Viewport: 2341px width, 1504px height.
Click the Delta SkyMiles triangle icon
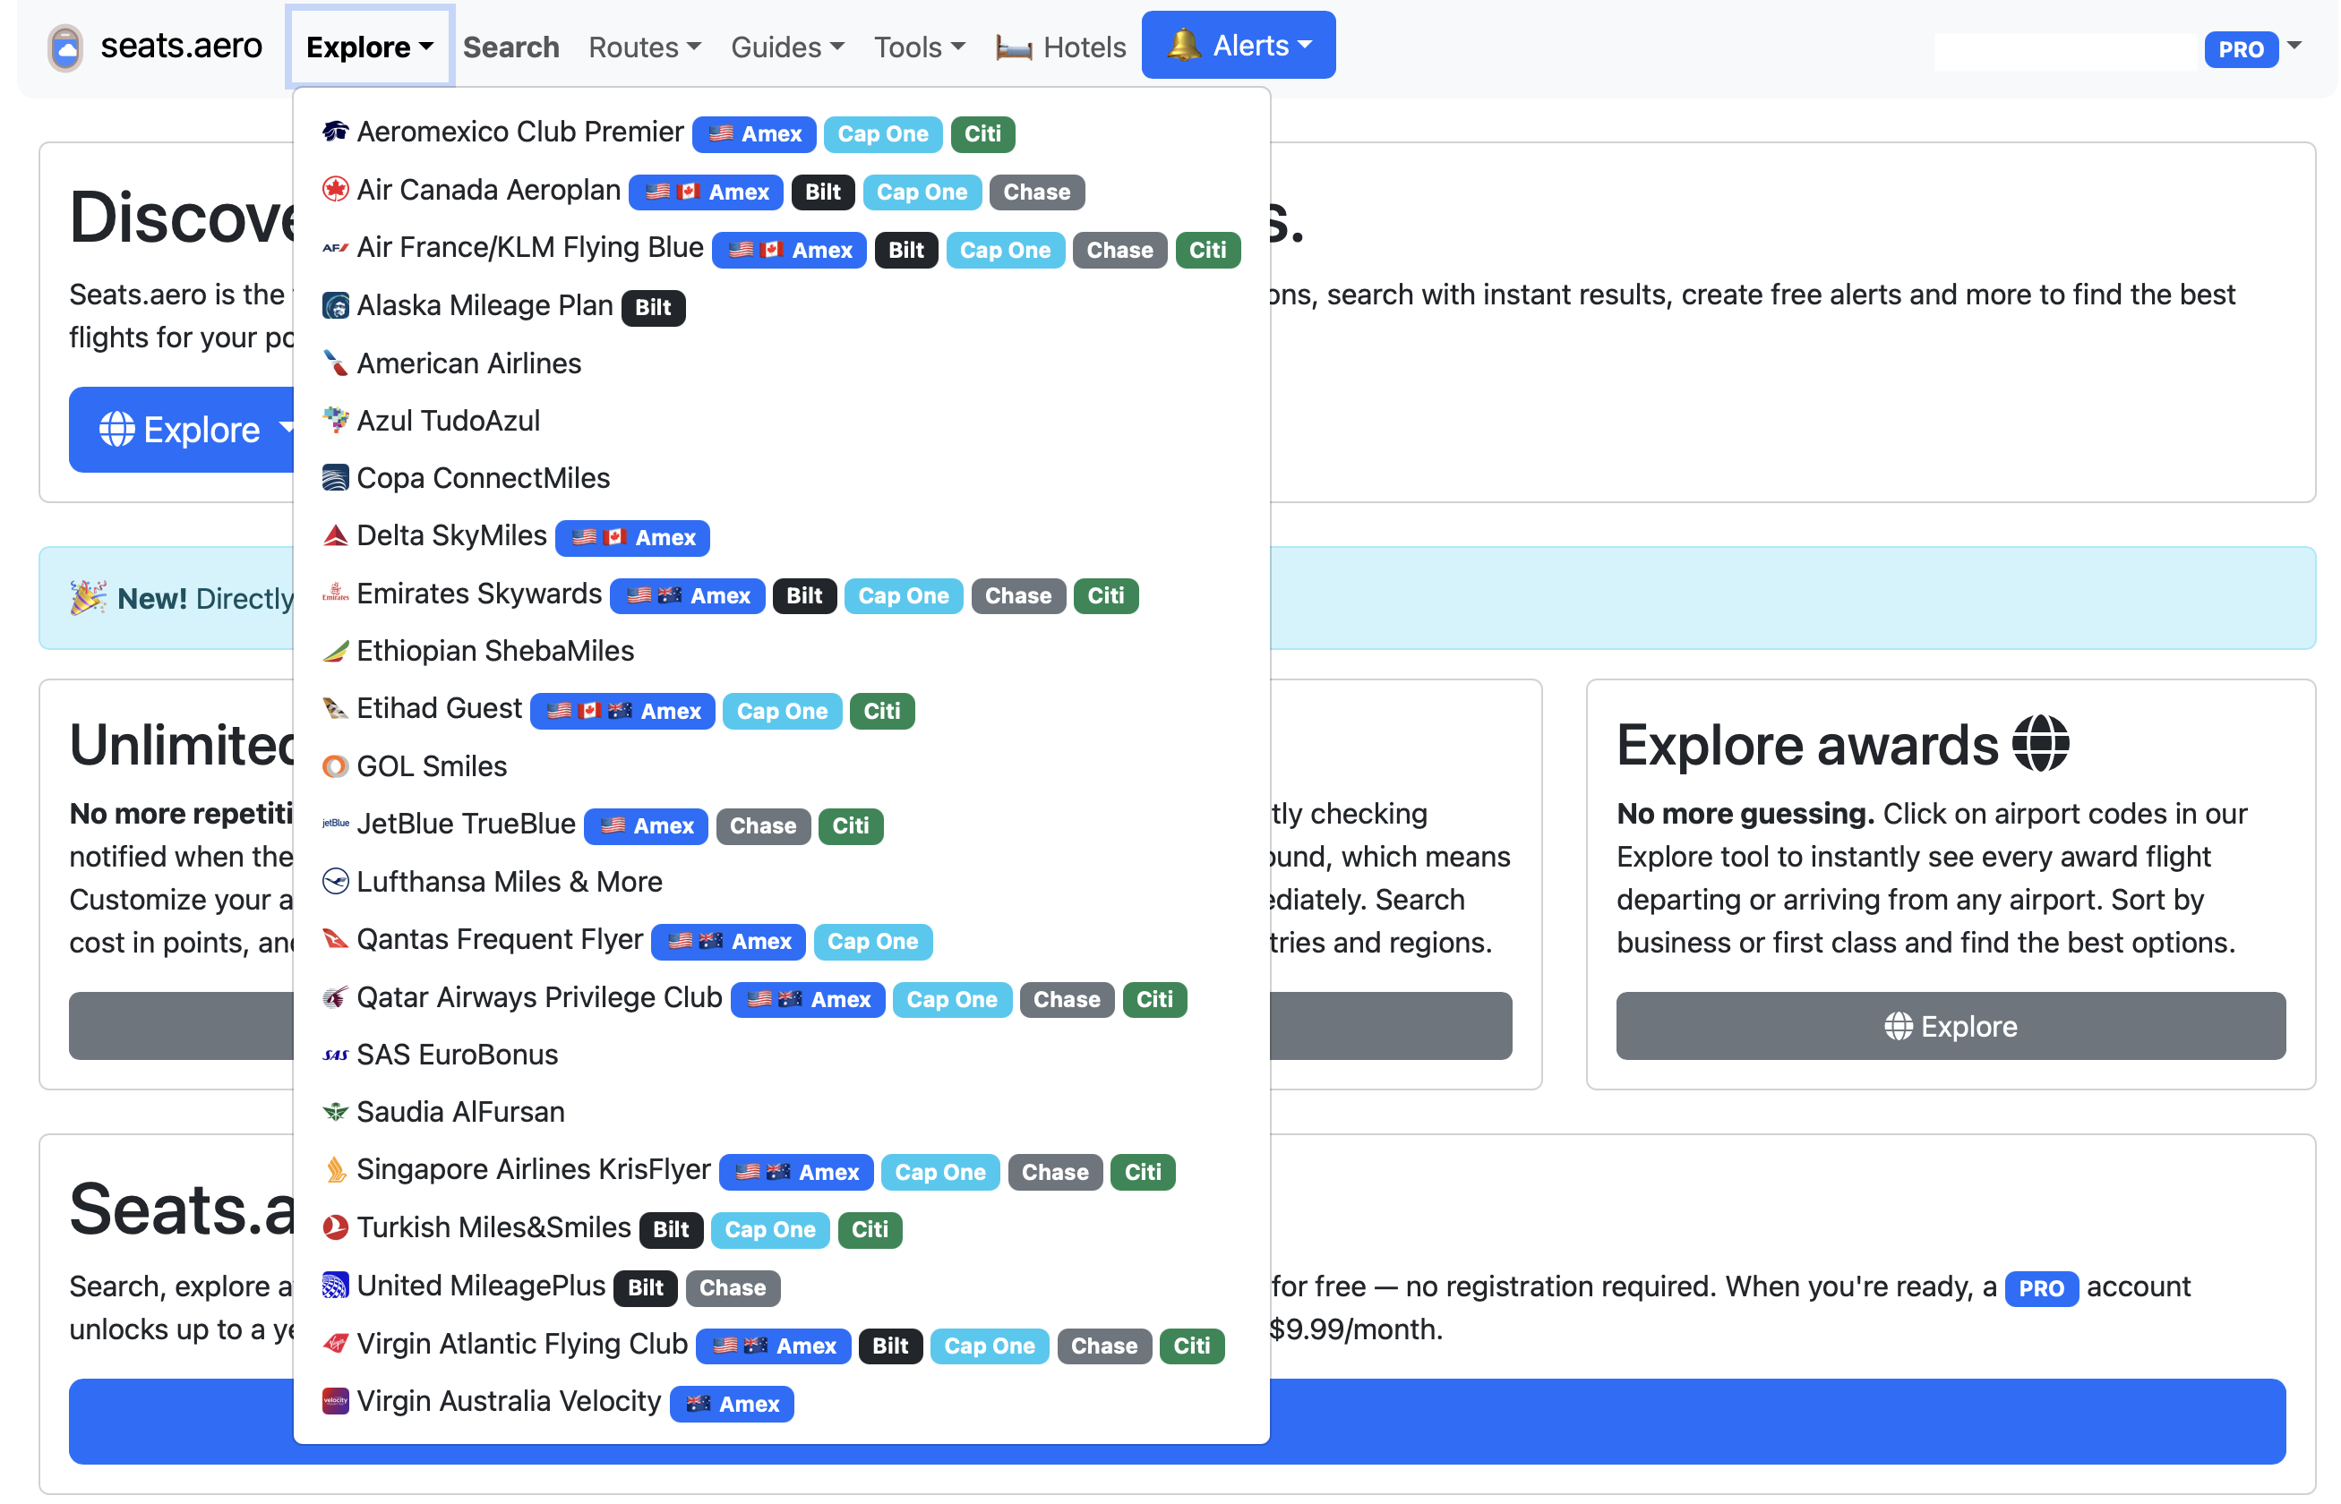click(x=335, y=535)
